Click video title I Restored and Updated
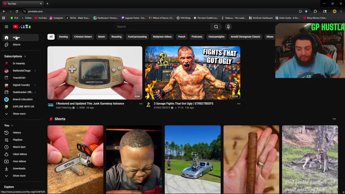Image resolution: width=345 pixels, height=194 pixels. [90, 103]
